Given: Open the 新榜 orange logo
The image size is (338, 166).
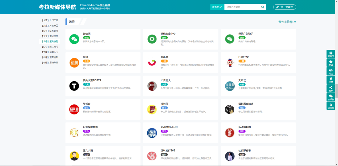Looking at the screenshot, I should [x=74, y=63].
